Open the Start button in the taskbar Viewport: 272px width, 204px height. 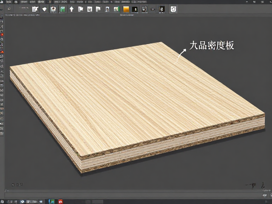point(2,202)
